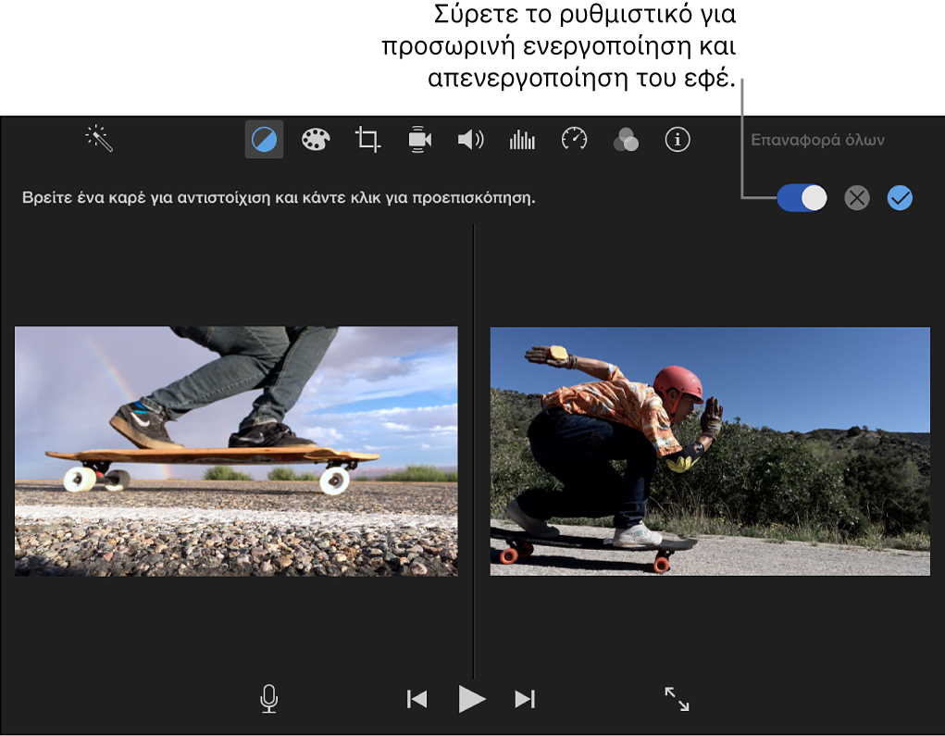Click the Επαναφορά όλων reset button
The width and height of the screenshot is (945, 736).
[817, 141]
